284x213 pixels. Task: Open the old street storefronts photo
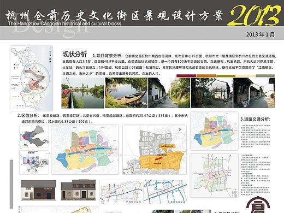pos(254,93)
